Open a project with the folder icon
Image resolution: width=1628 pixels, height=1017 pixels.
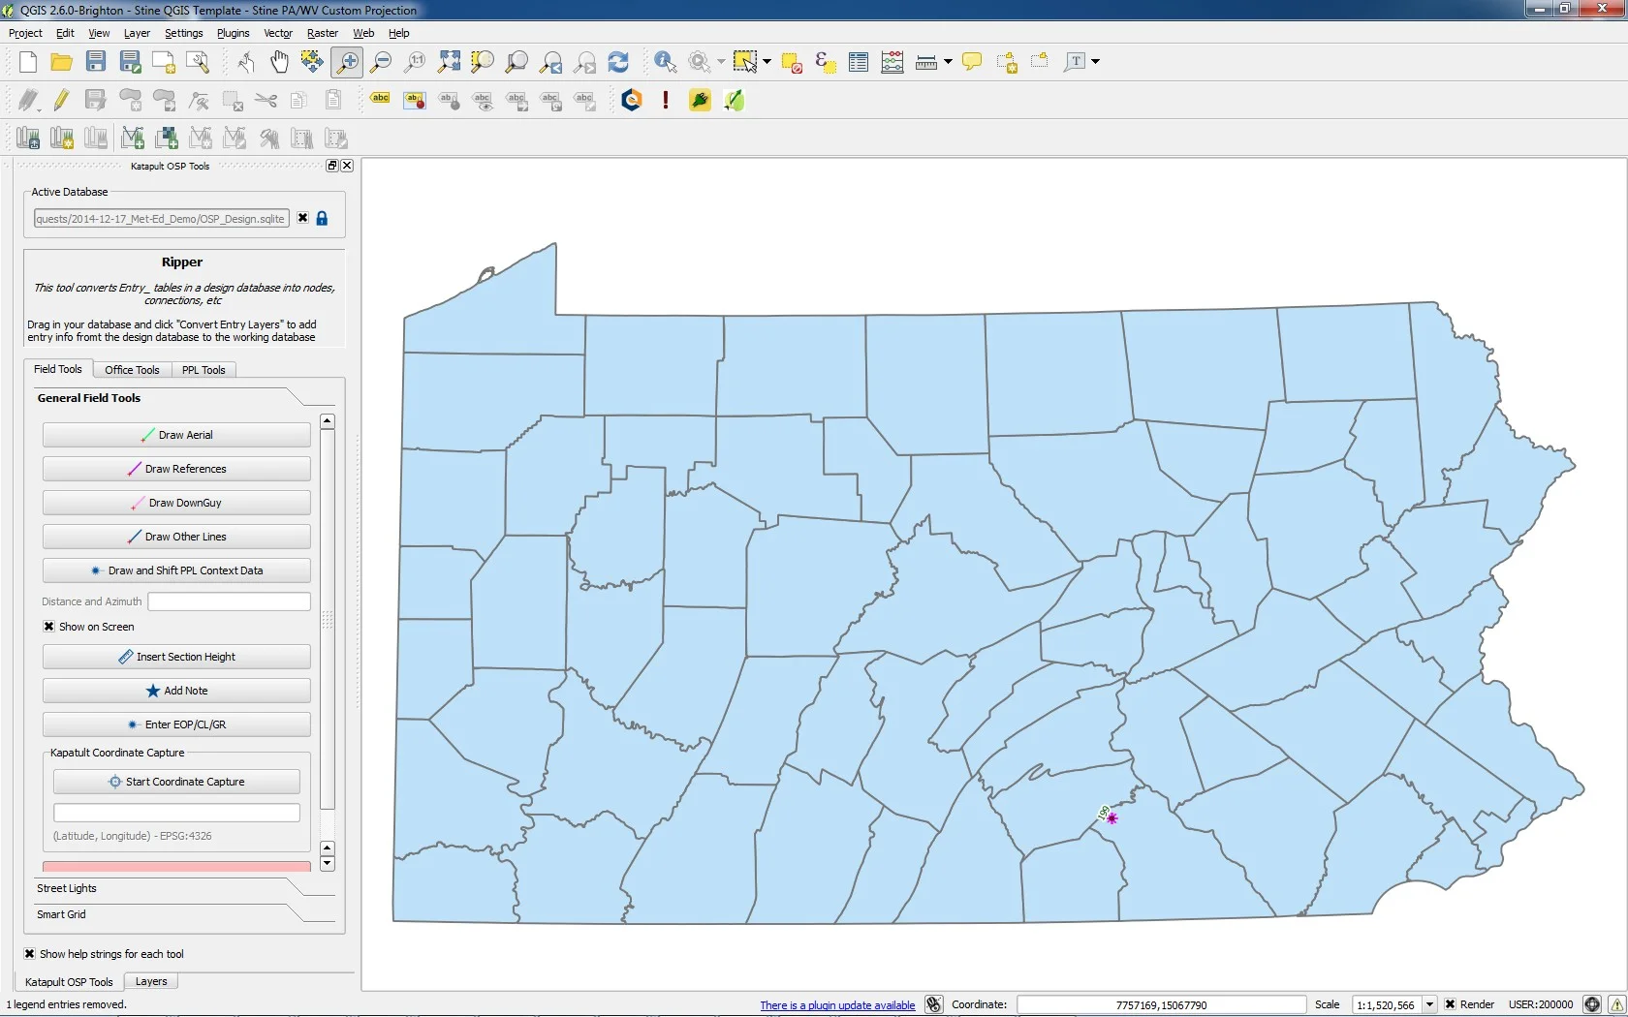pos(62,62)
